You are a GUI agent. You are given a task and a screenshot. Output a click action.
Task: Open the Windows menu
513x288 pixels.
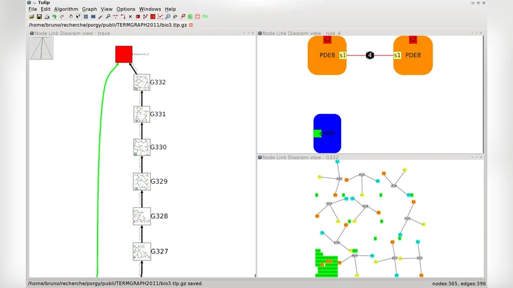pyautogui.click(x=150, y=10)
